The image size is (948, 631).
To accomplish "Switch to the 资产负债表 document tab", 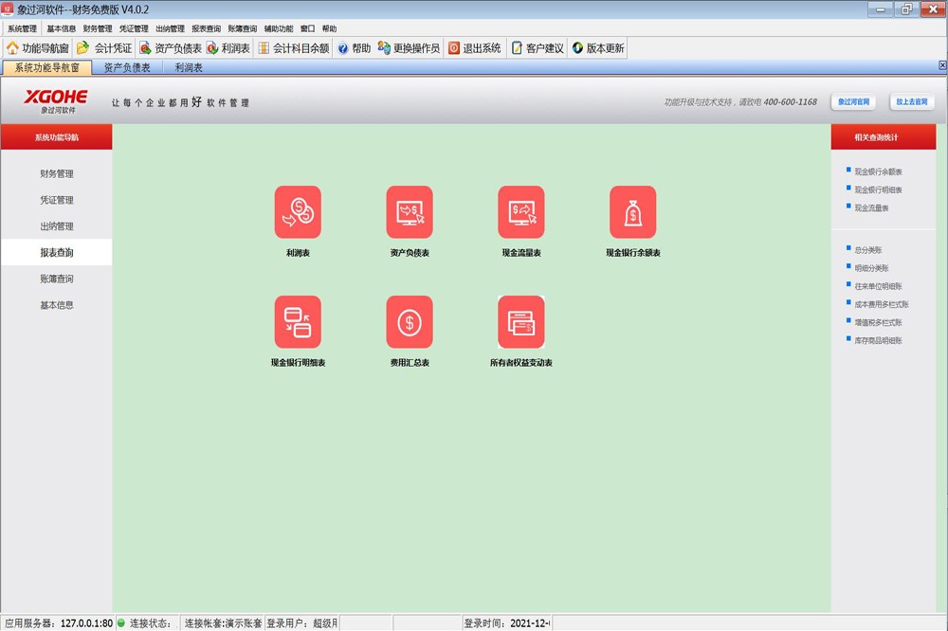I will 127,67.
